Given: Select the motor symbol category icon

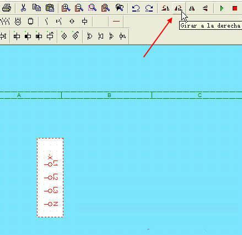Looking at the screenshot, I should point(18,22).
